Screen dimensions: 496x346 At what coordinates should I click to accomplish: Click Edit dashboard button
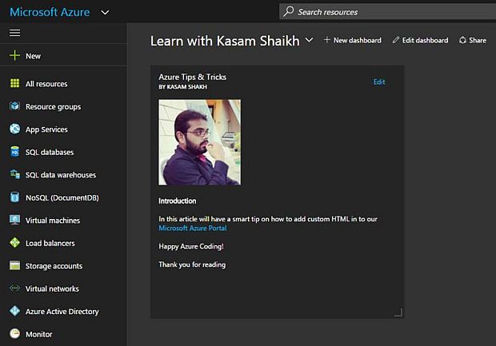click(420, 40)
